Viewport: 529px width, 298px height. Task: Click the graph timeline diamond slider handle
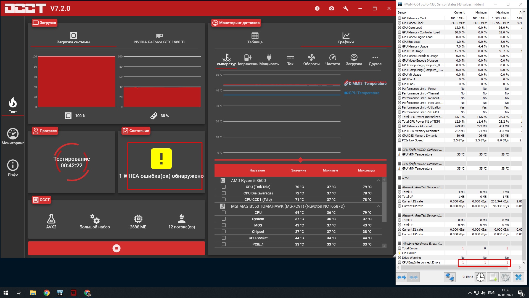(x=301, y=160)
